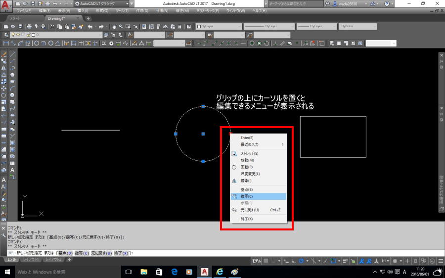
Task: Activate the Pan hand tool
Action: 114,27
